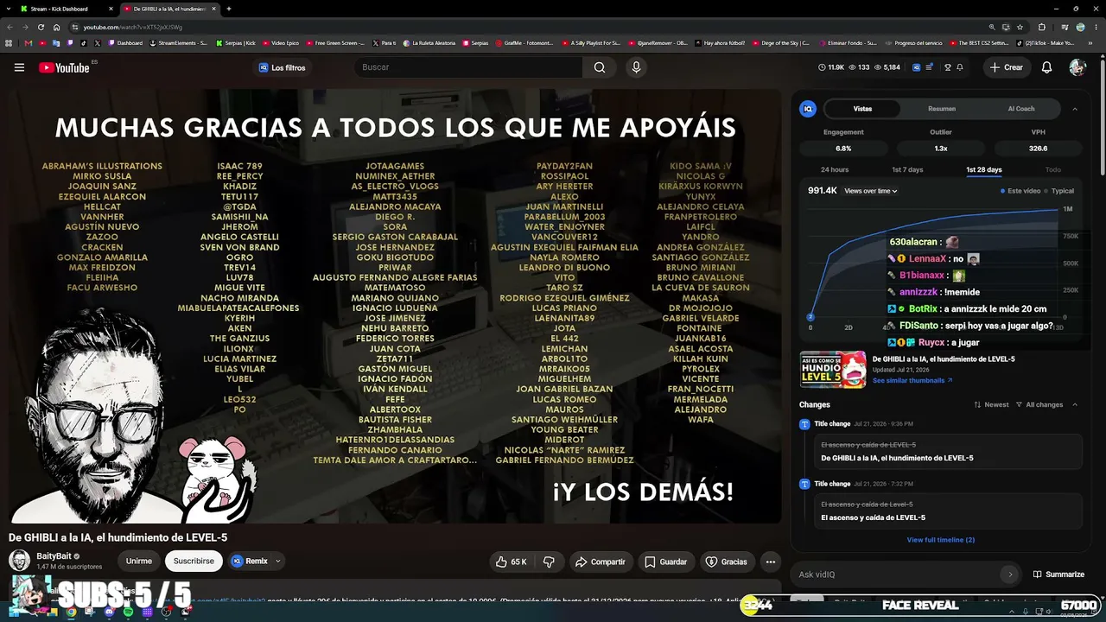
Task: Open a new browser tab
Action: 228,9
